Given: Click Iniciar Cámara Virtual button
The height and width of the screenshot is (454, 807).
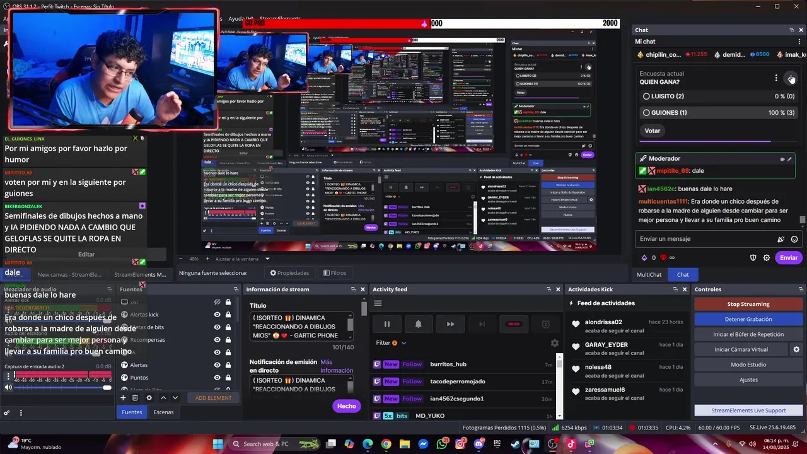Looking at the screenshot, I should click(741, 350).
